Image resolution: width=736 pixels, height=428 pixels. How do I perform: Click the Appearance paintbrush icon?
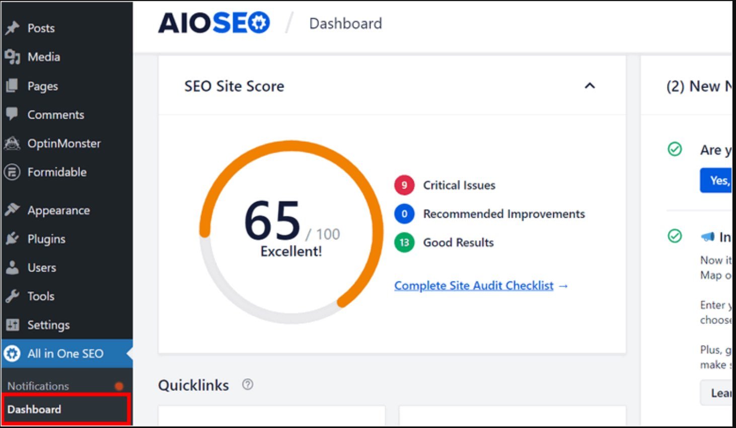coord(13,210)
